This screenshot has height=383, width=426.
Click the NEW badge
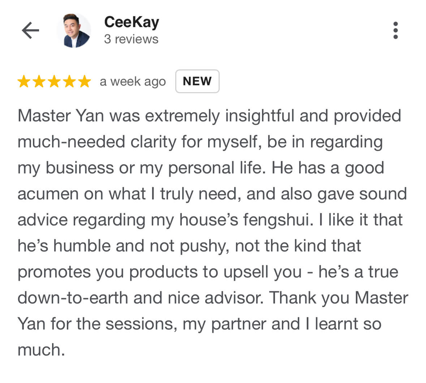tap(197, 81)
